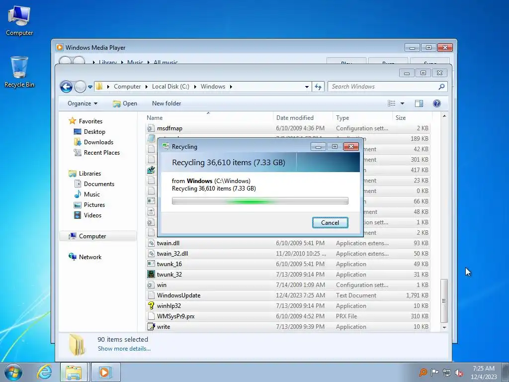The width and height of the screenshot is (509, 382).
Task: Click Cancel in the Recycling dialog
Action: point(330,222)
